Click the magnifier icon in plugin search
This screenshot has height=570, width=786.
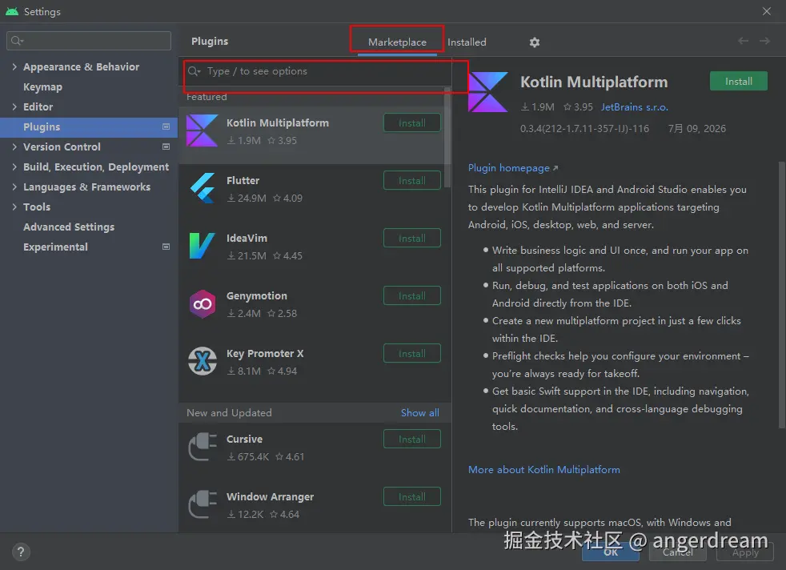click(x=194, y=71)
